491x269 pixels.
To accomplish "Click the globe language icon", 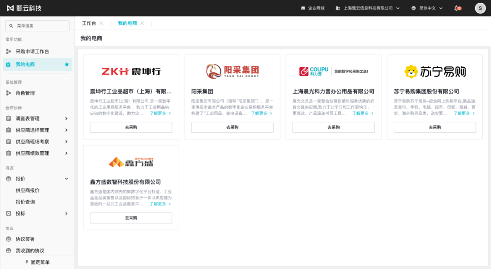I will (413, 8).
